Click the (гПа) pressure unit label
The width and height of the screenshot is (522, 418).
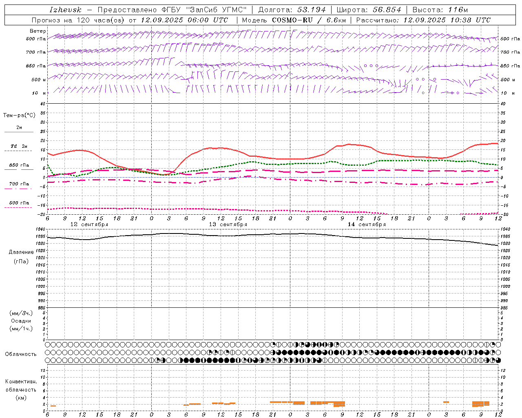(x=21, y=261)
